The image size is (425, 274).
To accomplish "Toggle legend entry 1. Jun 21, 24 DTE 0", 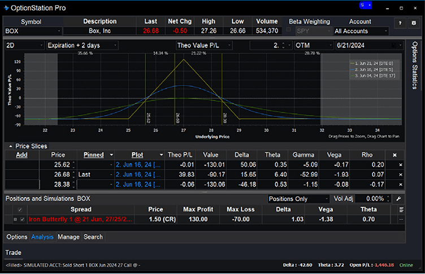I will [x=372, y=63].
